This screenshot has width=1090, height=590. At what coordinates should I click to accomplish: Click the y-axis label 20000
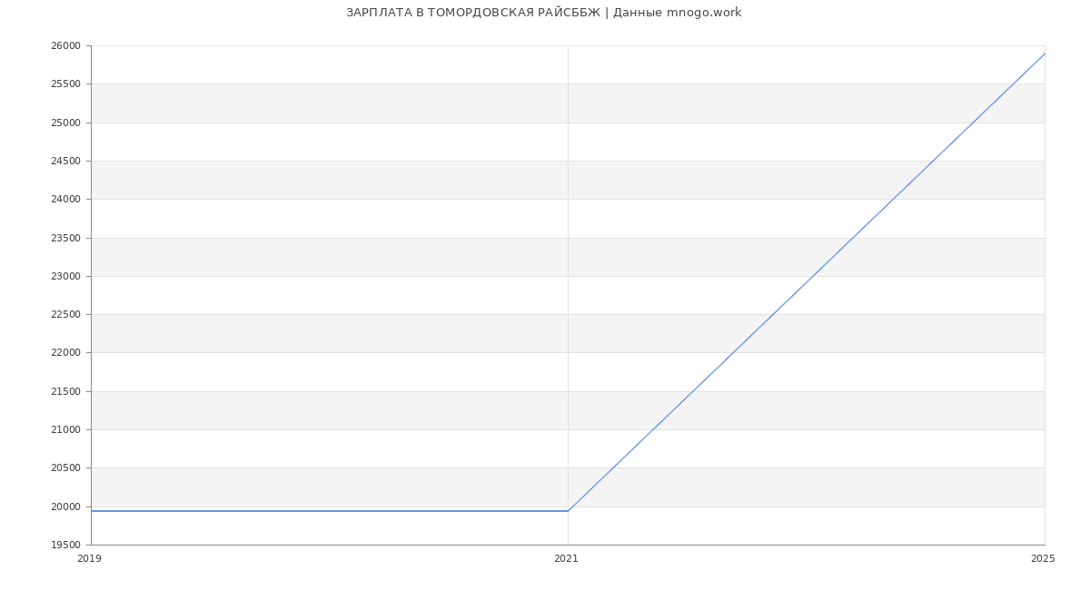pos(65,507)
